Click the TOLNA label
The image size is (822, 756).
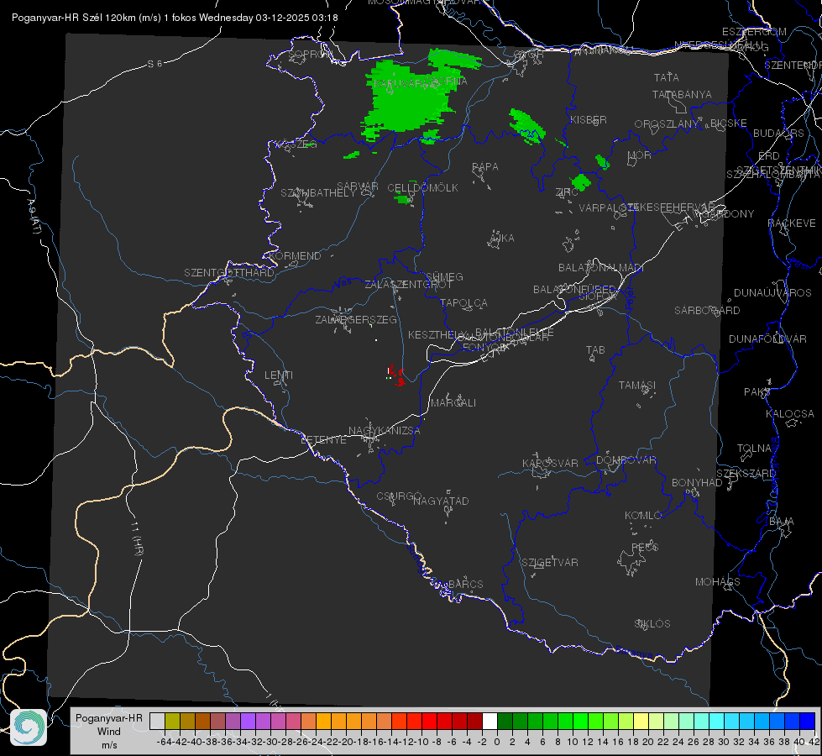754,449
